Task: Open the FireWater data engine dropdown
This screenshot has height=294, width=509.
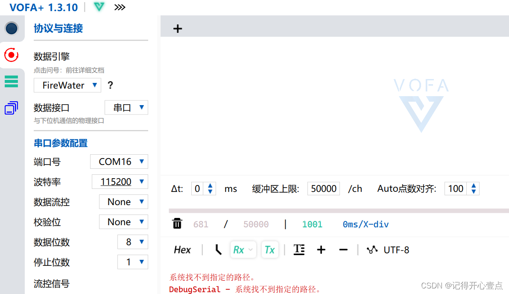Action: (67, 85)
